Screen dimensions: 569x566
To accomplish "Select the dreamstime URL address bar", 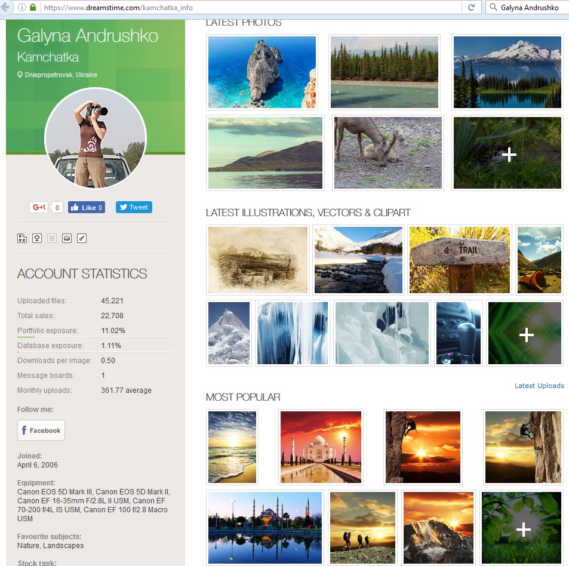I will [250, 7].
